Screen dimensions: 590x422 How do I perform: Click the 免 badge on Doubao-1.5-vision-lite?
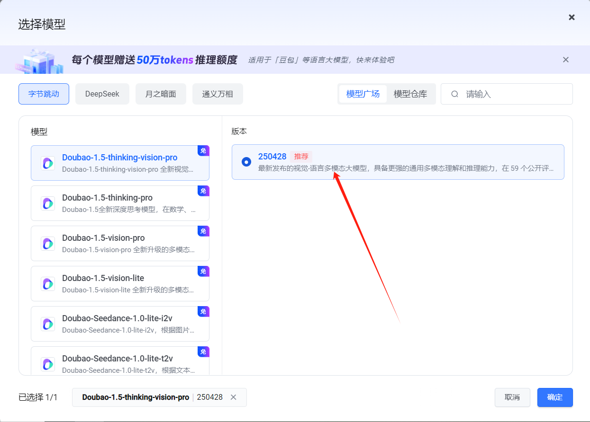pos(203,272)
